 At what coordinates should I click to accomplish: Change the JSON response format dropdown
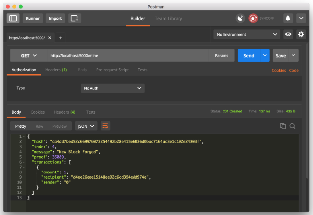86,126
